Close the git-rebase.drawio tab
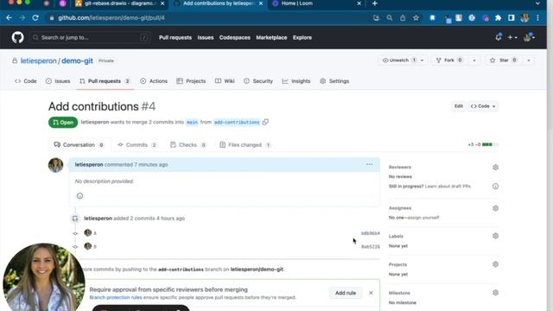Image resolution: width=553 pixels, height=311 pixels. (x=162, y=3)
